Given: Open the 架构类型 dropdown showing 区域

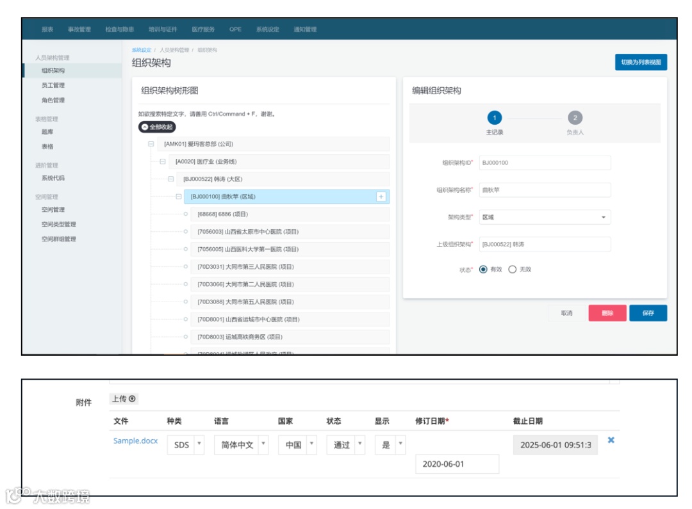Looking at the screenshot, I should click(x=545, y=217).
